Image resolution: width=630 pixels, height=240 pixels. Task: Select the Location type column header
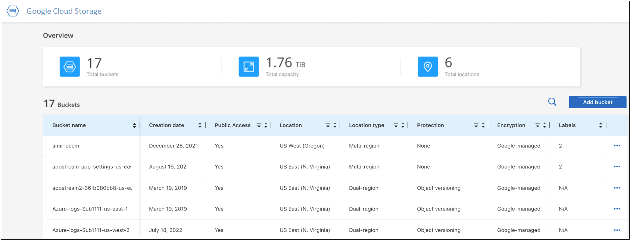coord(367,125)
